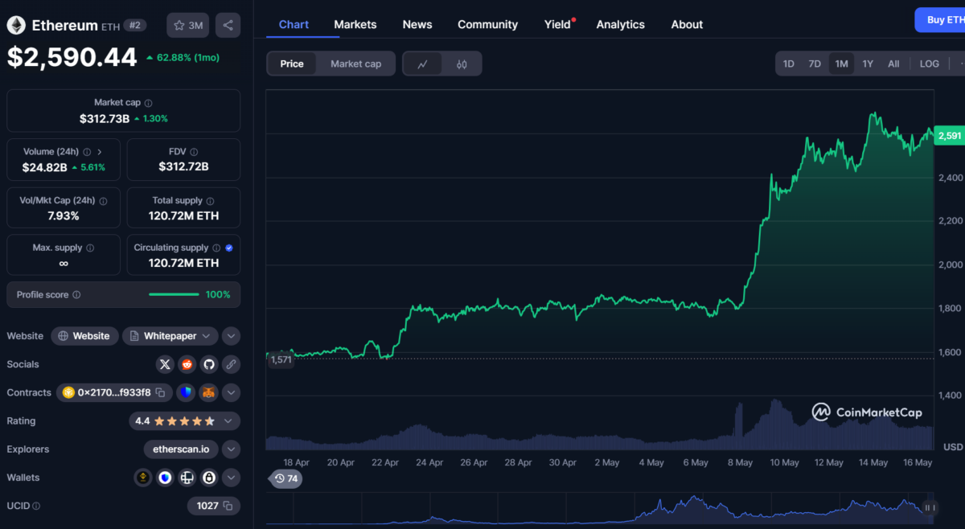The height and width of the screenshot is (529, 965).
Task: Click the Vol/Mkt Cap (24h) info icon
Action: click(x=103, y=201)
